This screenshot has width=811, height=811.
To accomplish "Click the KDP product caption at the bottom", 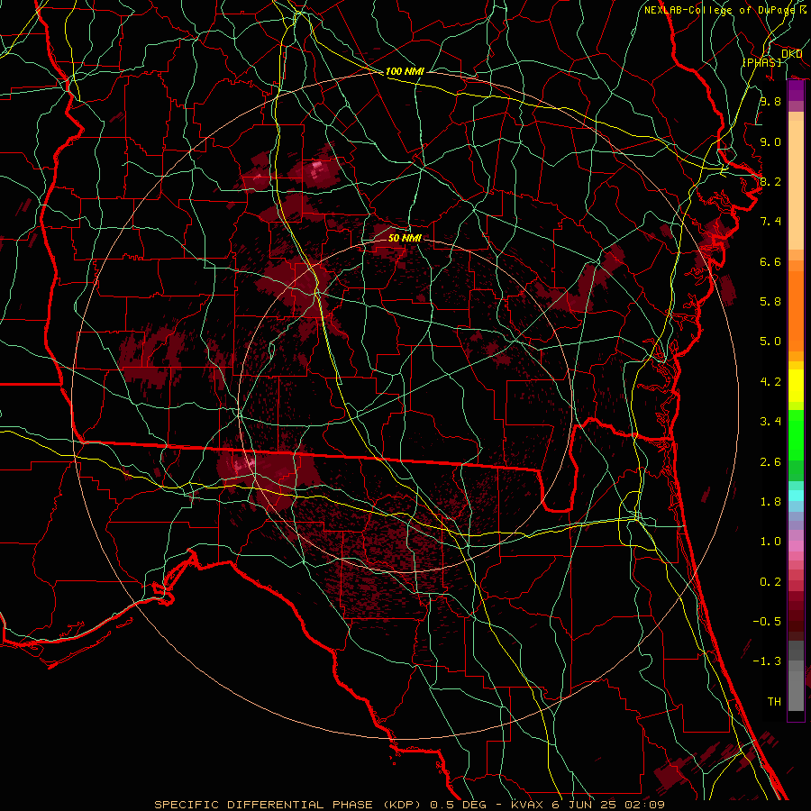I will click(409, 805).
